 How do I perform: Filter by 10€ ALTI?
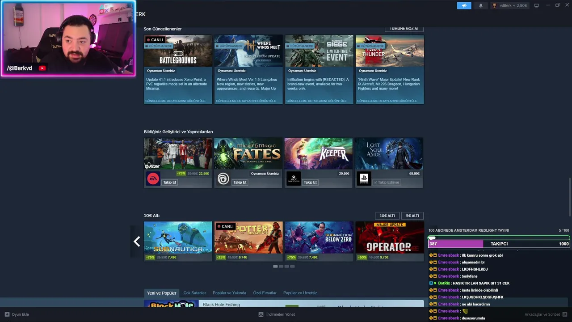387,216
